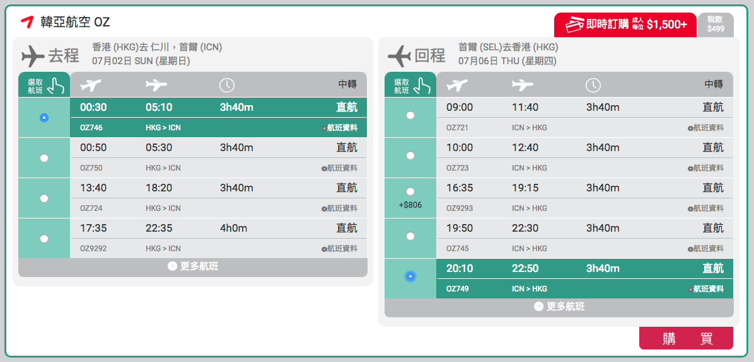Click return departure time 09:00

pos(460,107)
